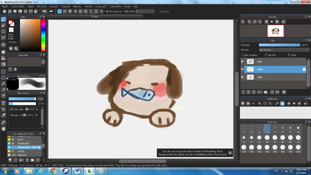Enable Xén bớt clipping checkbox
Image resolution: width=311 pixels, height=175 pixels.
pos(266,55)
